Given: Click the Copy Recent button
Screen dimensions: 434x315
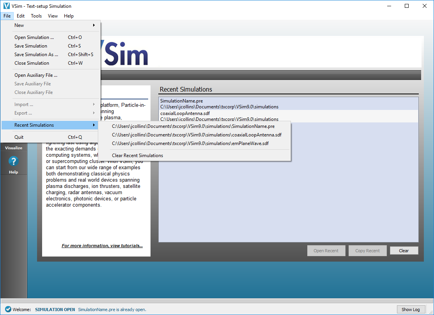Looking at the screenshot, I should pyautogui.click(x=367, y=250).
